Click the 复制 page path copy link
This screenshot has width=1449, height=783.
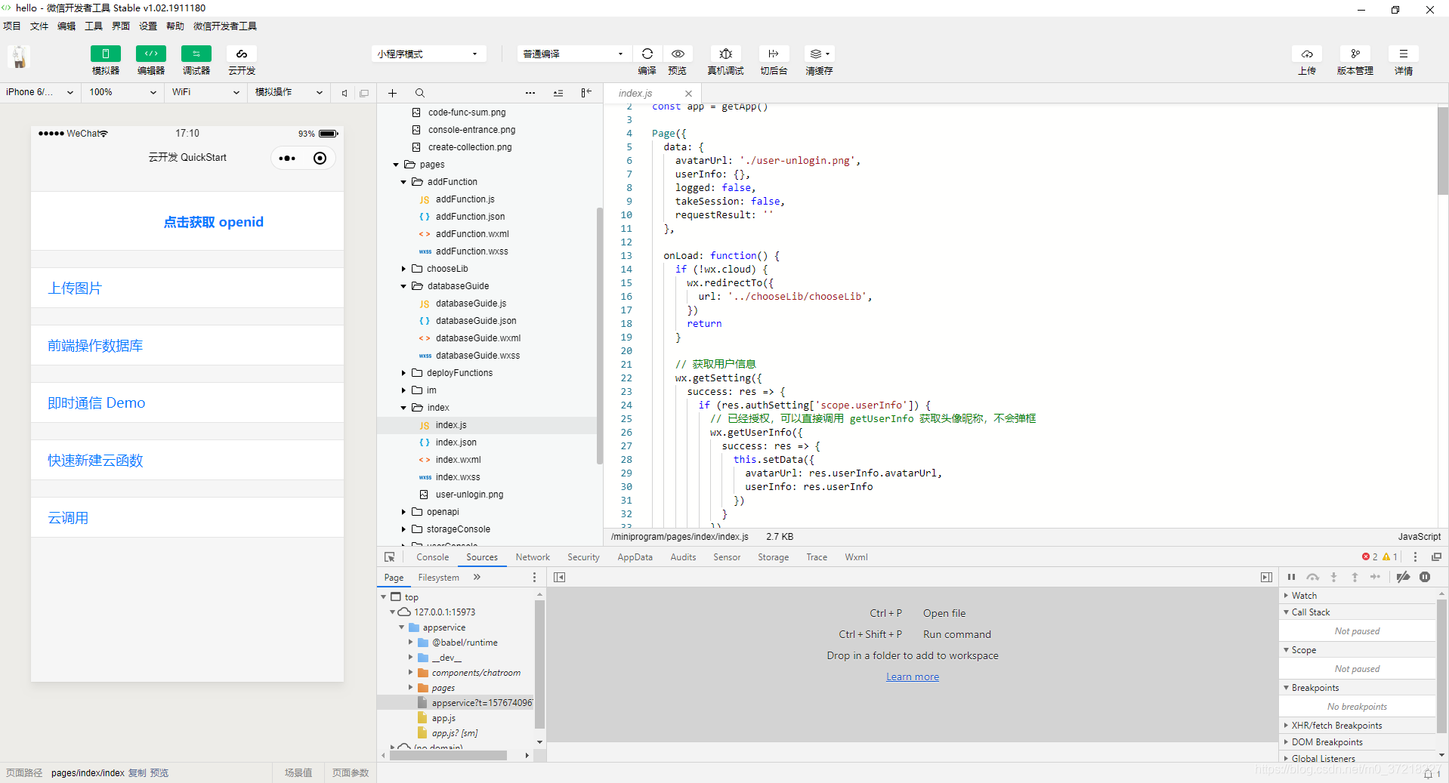pyautogui.click(x=137, y=773)
